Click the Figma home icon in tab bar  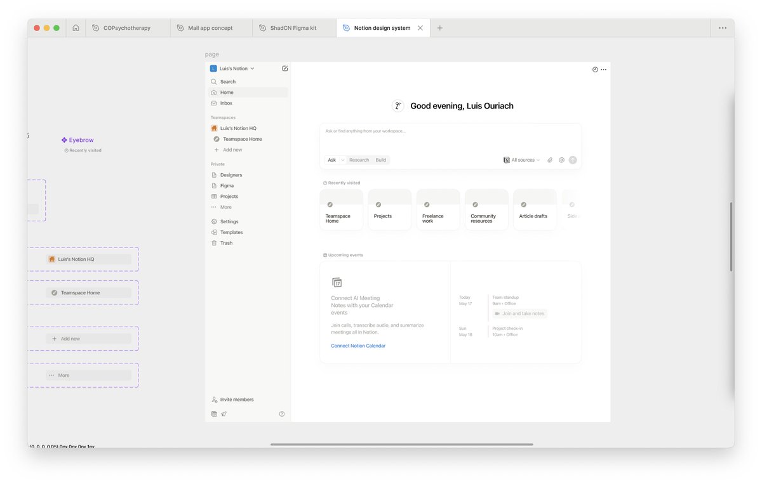coord(76,28)
